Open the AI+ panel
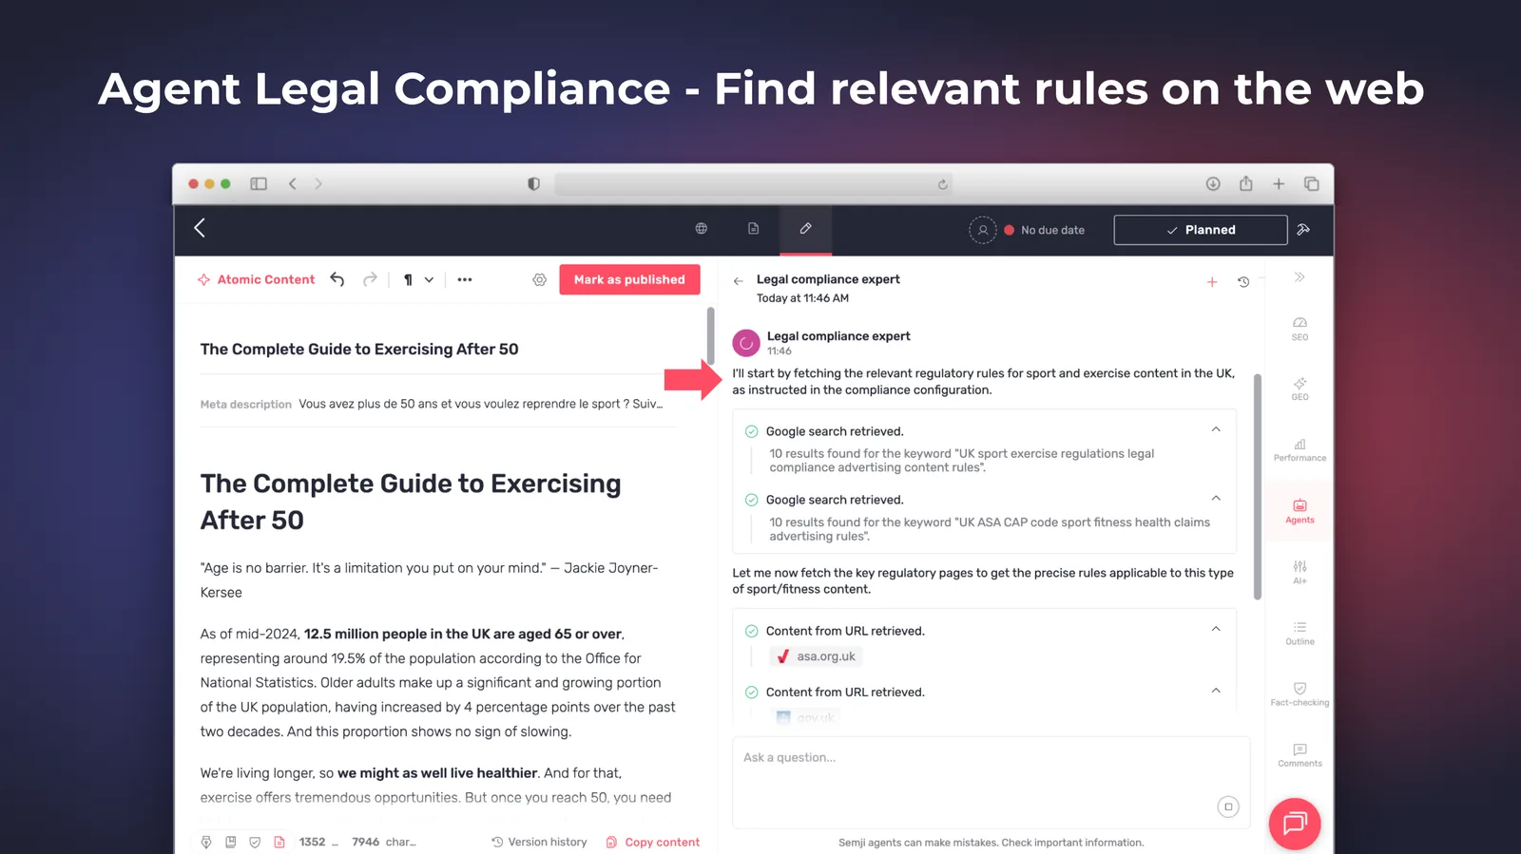This screenshot has width=1521, height=854. [x=1300, y=572]
